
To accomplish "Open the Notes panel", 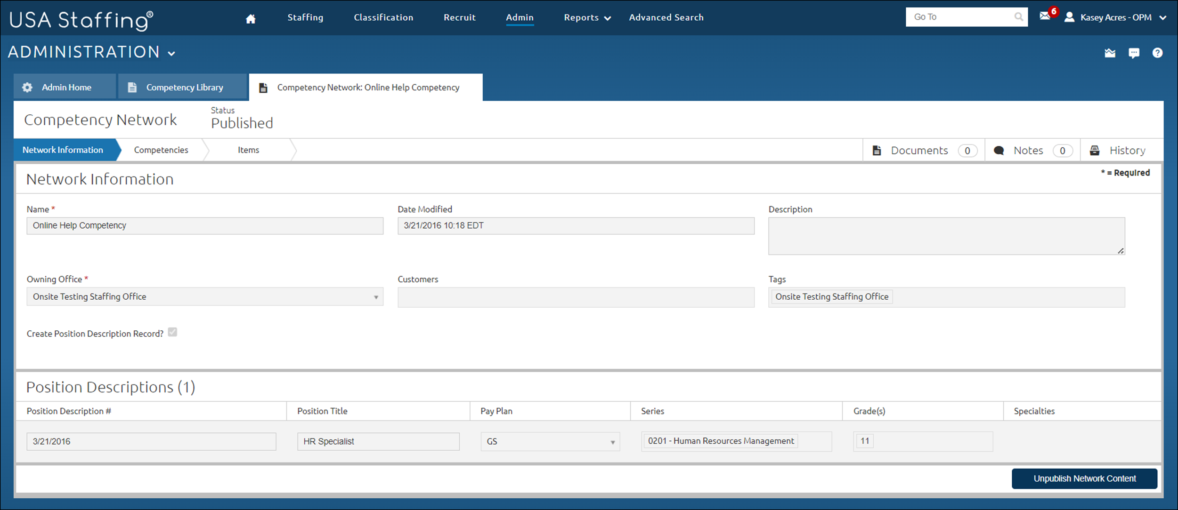I will [x=1032, y=151].
